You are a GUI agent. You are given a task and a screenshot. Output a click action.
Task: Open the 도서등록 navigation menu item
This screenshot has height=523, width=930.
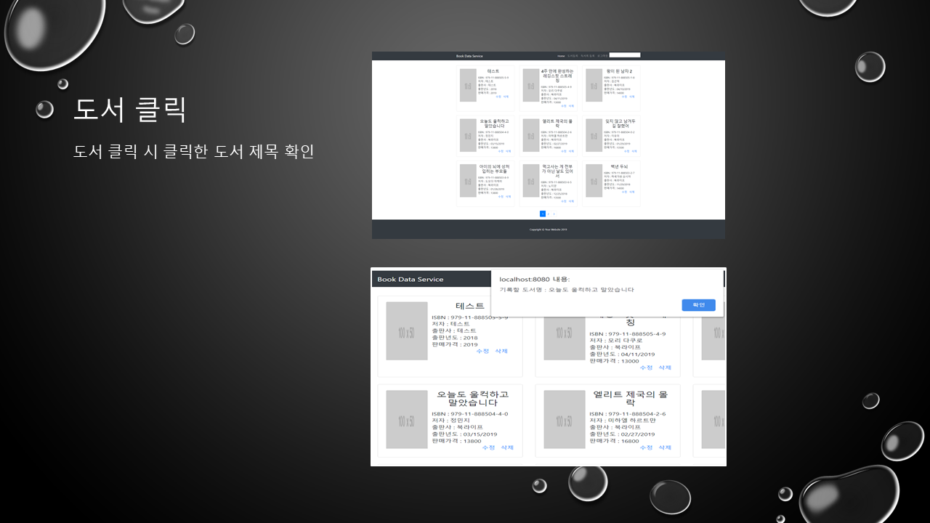573,56
